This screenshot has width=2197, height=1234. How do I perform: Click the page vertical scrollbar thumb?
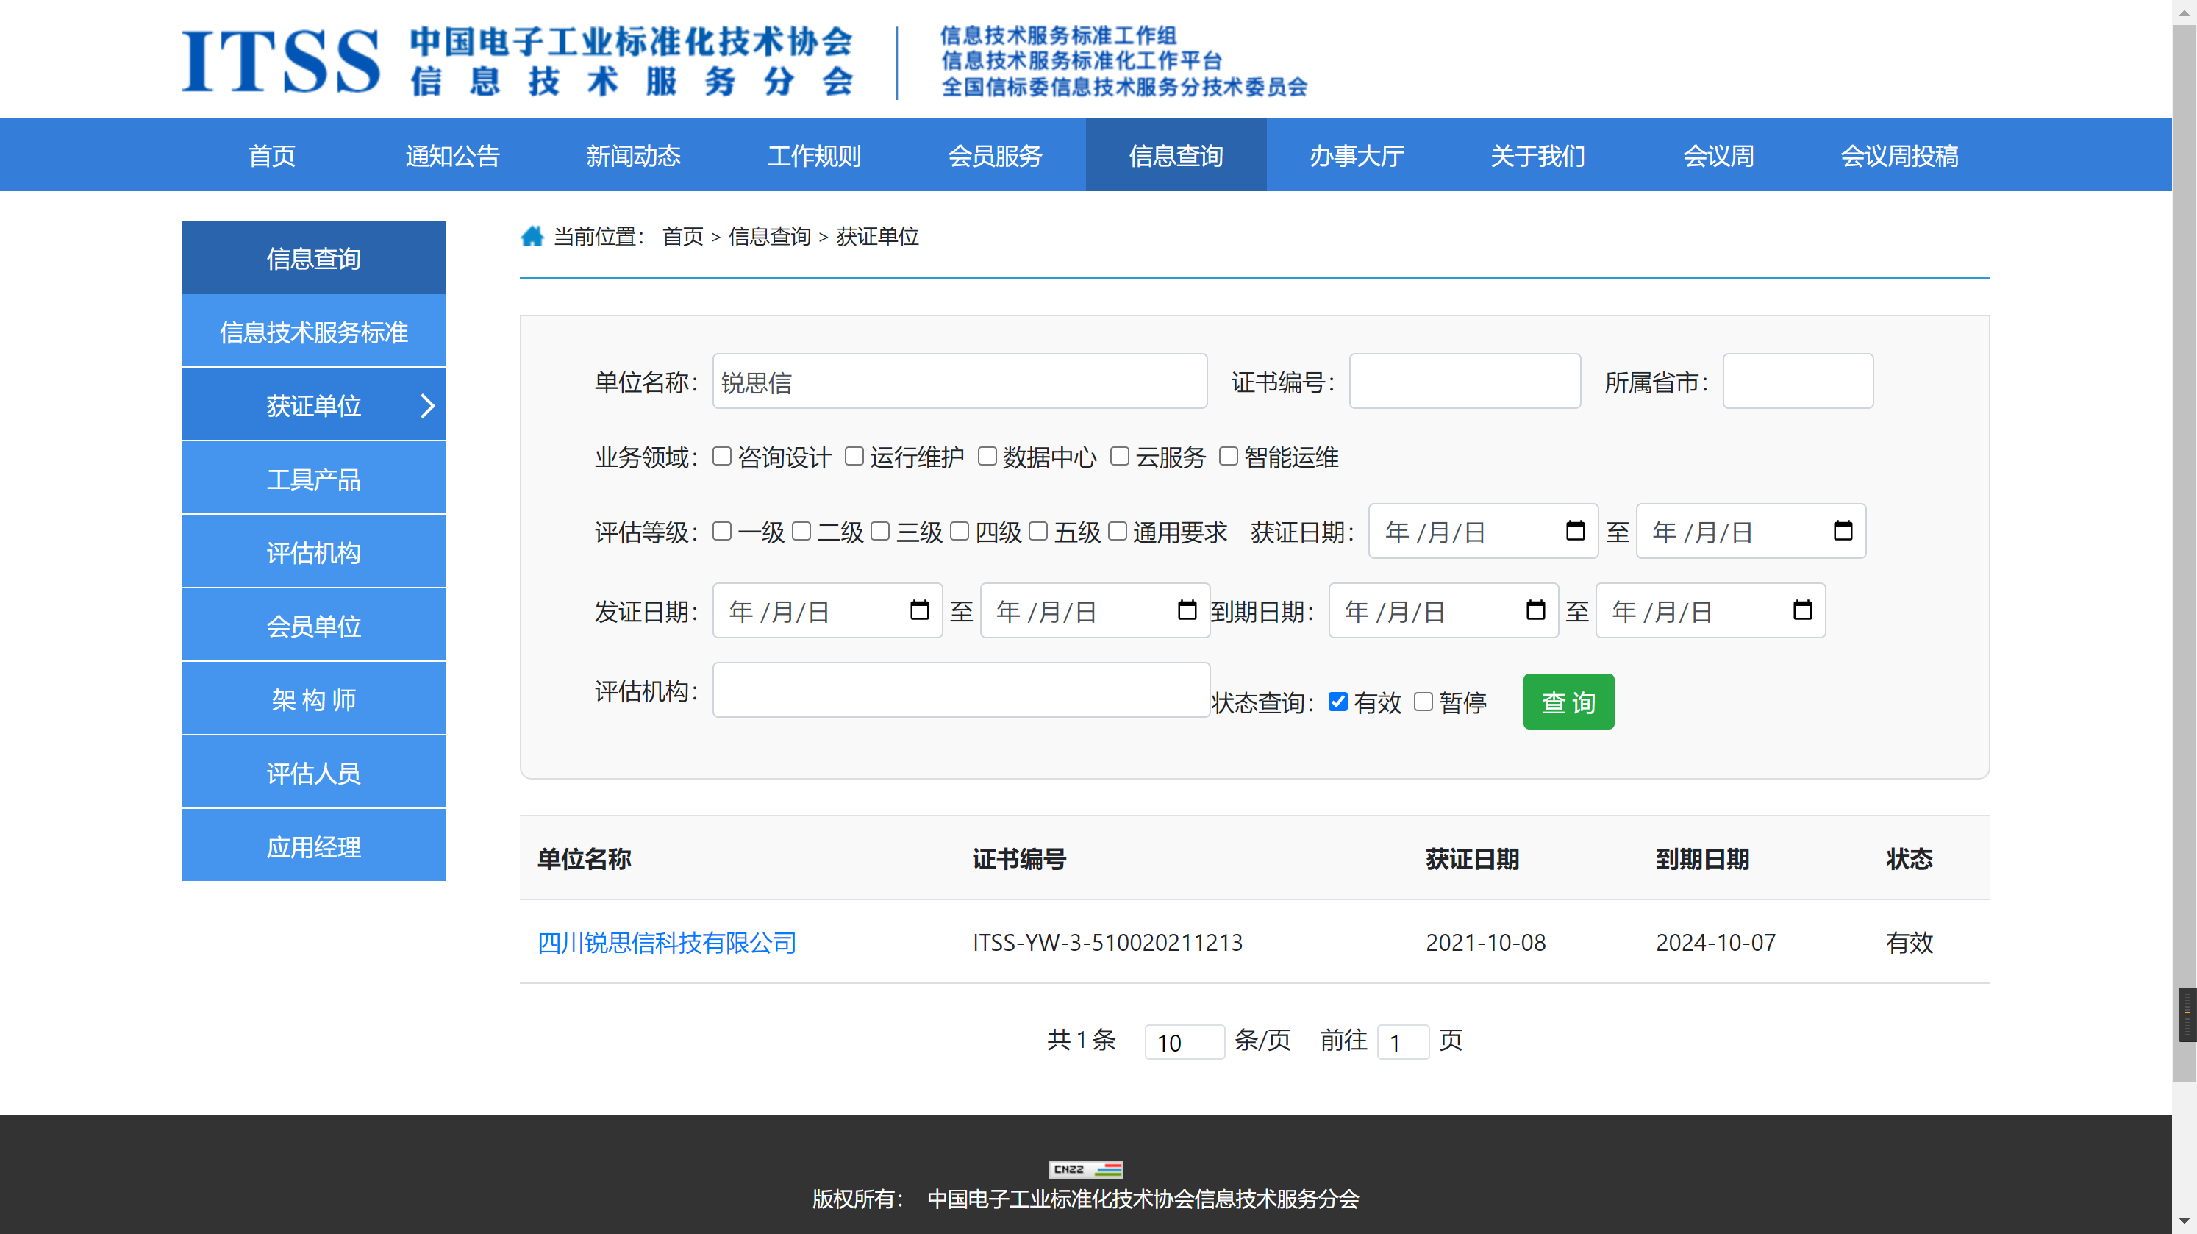pos(2185,554)
